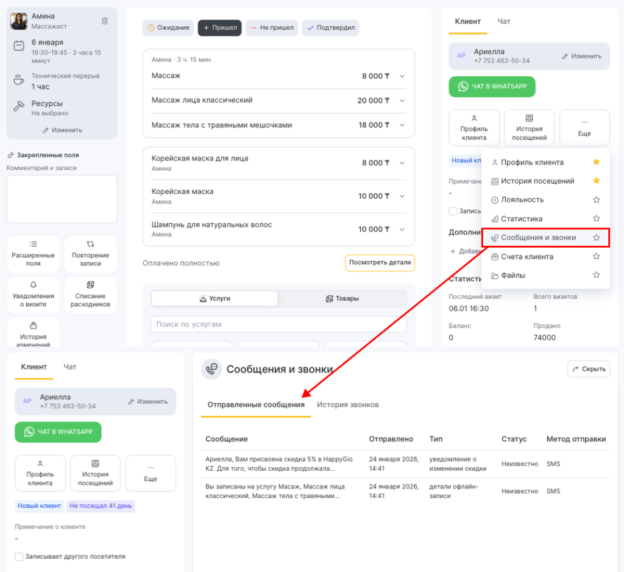Screen dimensions: 624x572
Task: Expand Шампунь для натуральных волос row
Action: point(402,229)
